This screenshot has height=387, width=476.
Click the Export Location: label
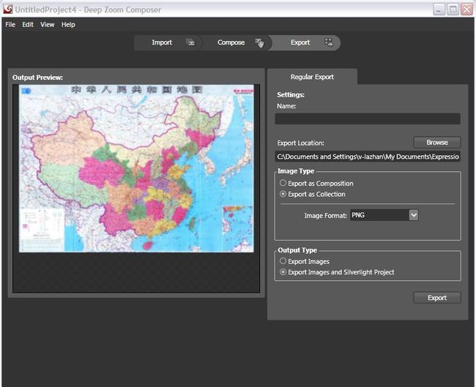300,143
